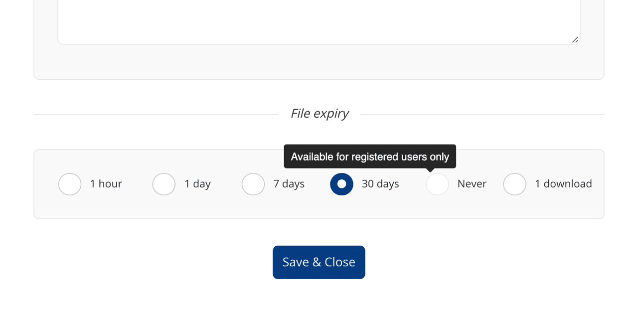Click inside the empty text area

319,20
